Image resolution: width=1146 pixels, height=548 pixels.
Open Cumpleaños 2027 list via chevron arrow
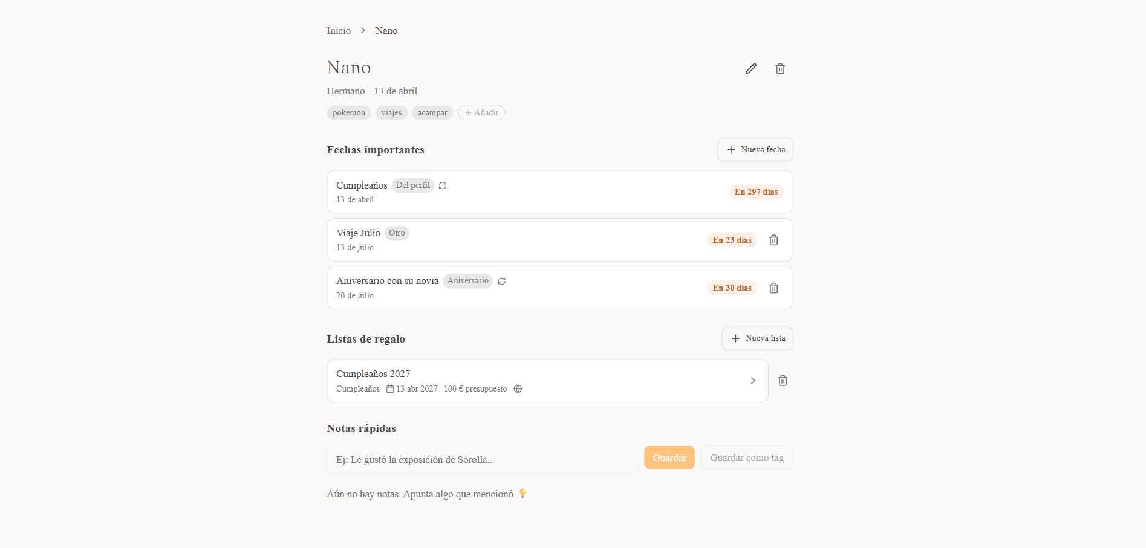coord(753,381)
